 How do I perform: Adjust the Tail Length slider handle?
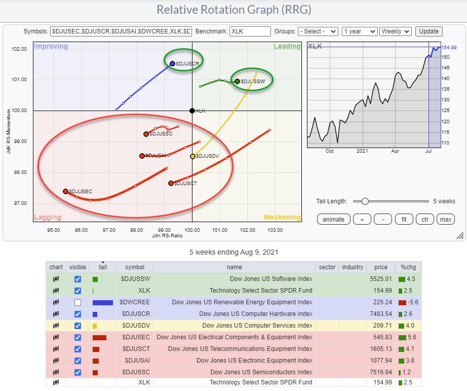coord(365,201)
